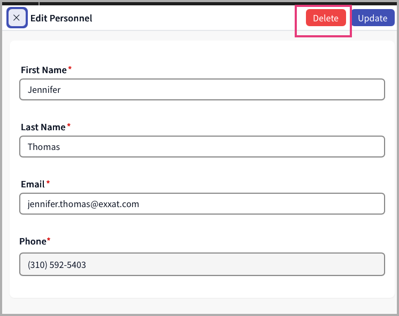The image size is (399, 316).
Task: Click the red asterisk next to Email
Action: click(x=48, y=183)
